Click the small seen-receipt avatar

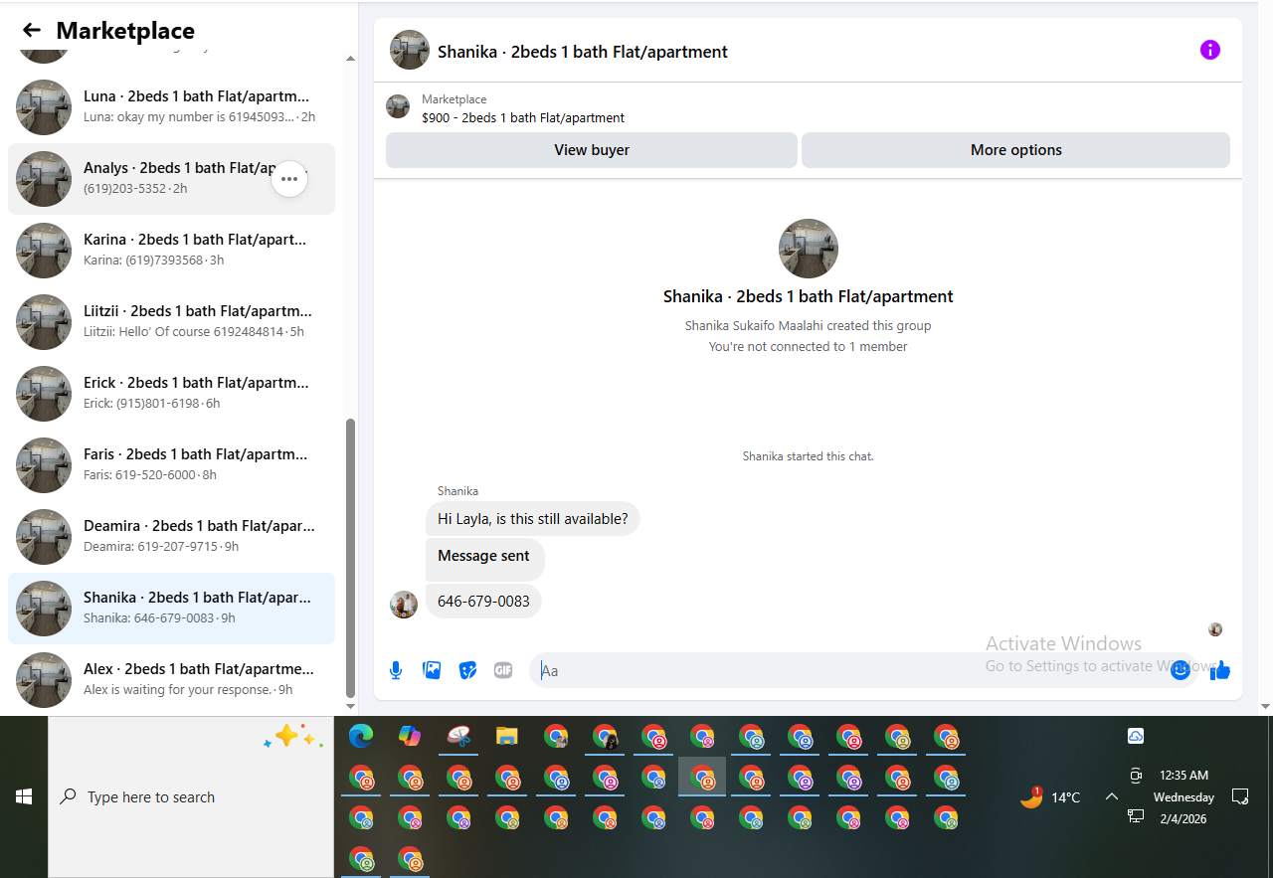1215,629
